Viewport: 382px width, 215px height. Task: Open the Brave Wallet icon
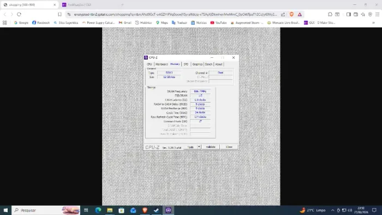point(356,14)
